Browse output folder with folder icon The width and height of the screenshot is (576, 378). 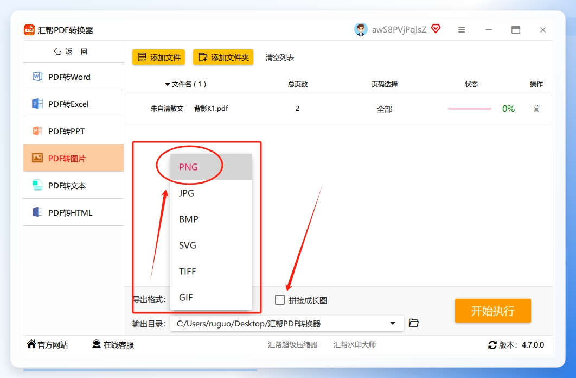click(x=414, y=323)
